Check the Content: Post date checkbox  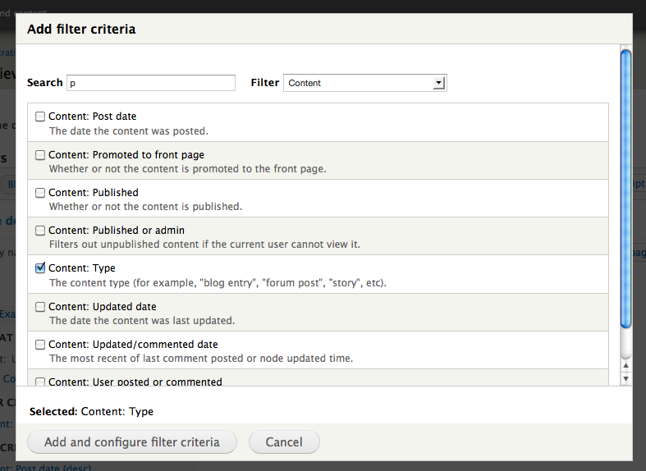(x=40, y=117)
